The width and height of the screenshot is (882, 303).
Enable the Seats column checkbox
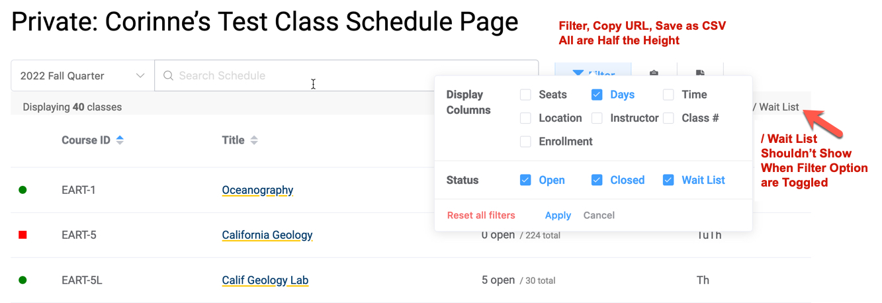point(525,95)
